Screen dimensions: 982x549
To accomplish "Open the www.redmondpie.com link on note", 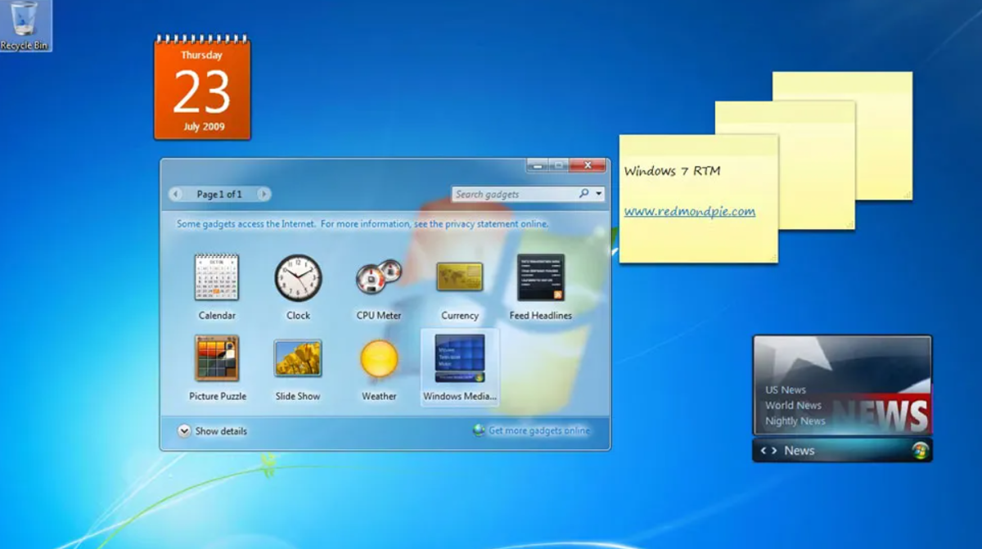I will 689,211.
